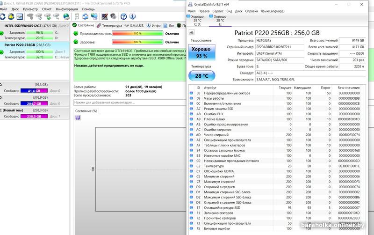
Task: Click the back arrow button in CrystalDiskInfo
Action: (x=191, y=32)
